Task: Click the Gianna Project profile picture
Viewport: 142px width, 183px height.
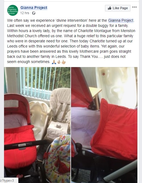Action: pos(13,10)
